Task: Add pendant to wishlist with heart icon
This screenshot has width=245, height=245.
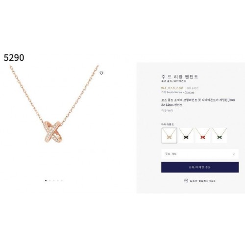Action: [x=101, y=73]
